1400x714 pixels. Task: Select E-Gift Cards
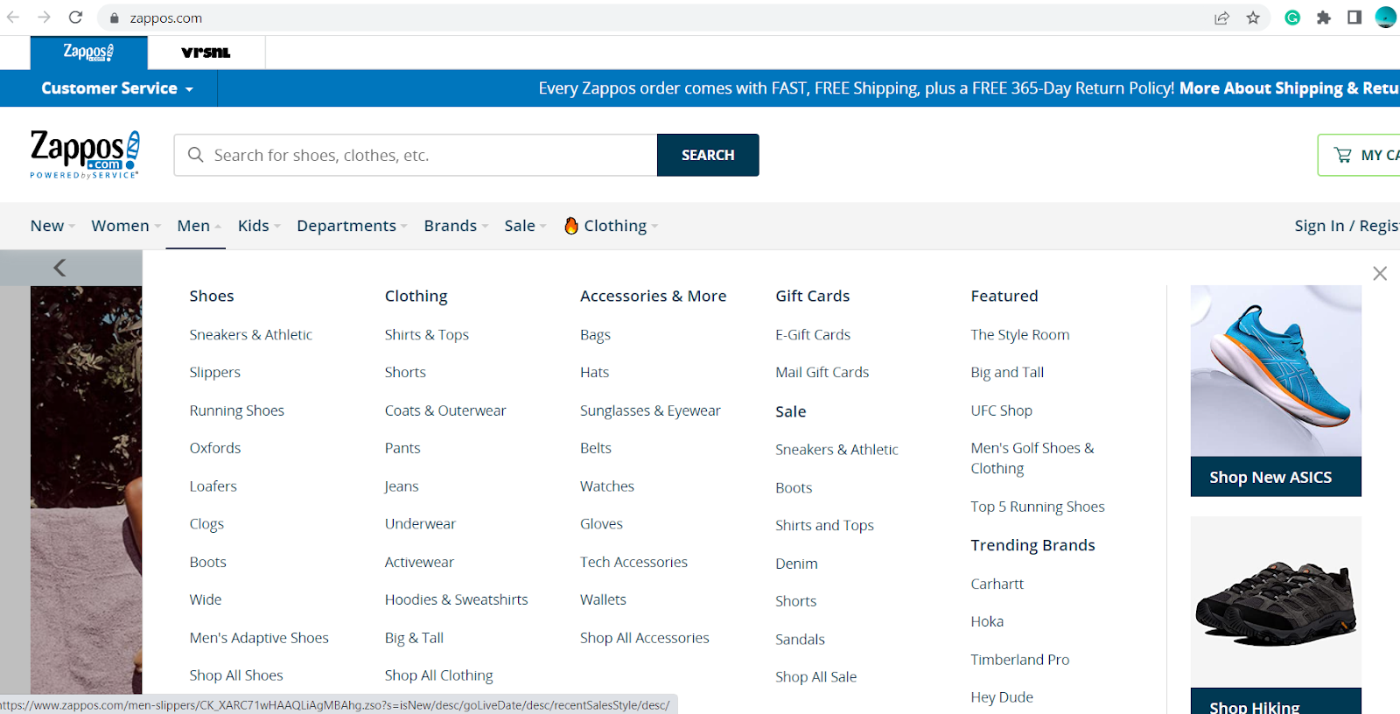click(x=813, y=334)
